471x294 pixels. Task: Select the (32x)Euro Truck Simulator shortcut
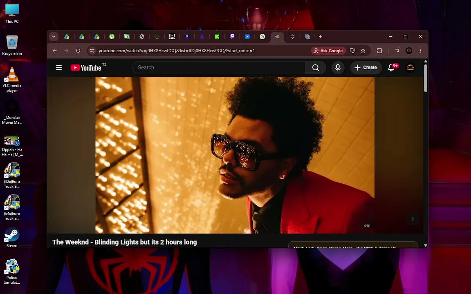pos(12,176)
